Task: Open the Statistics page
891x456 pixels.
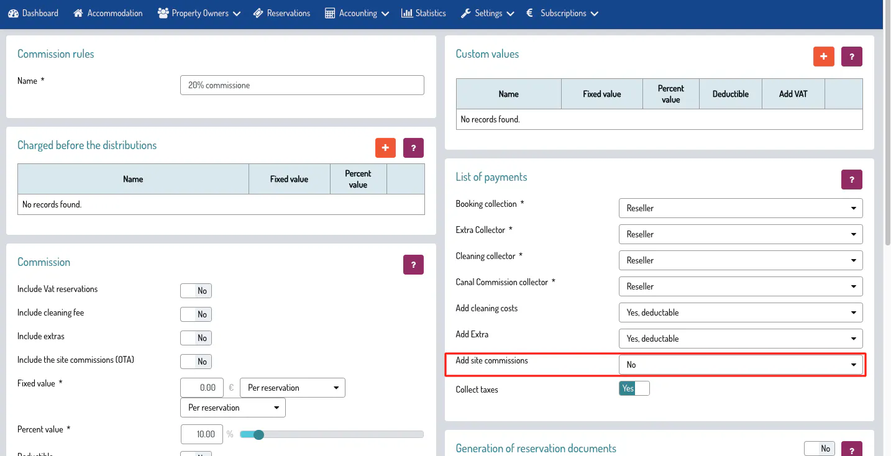Action: click(x=424, y=13)
